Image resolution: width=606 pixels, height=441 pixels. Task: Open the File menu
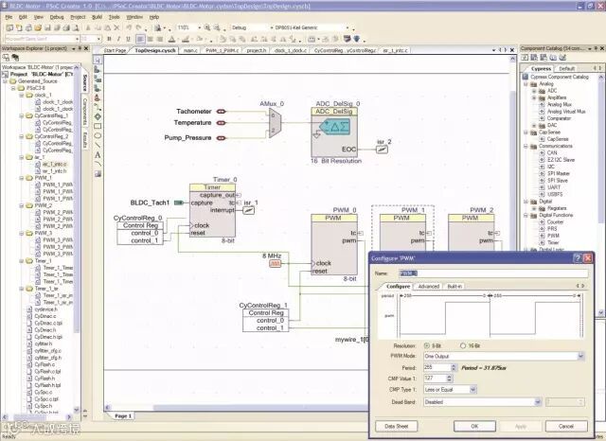pyautogui.click(x=9, y=17)
